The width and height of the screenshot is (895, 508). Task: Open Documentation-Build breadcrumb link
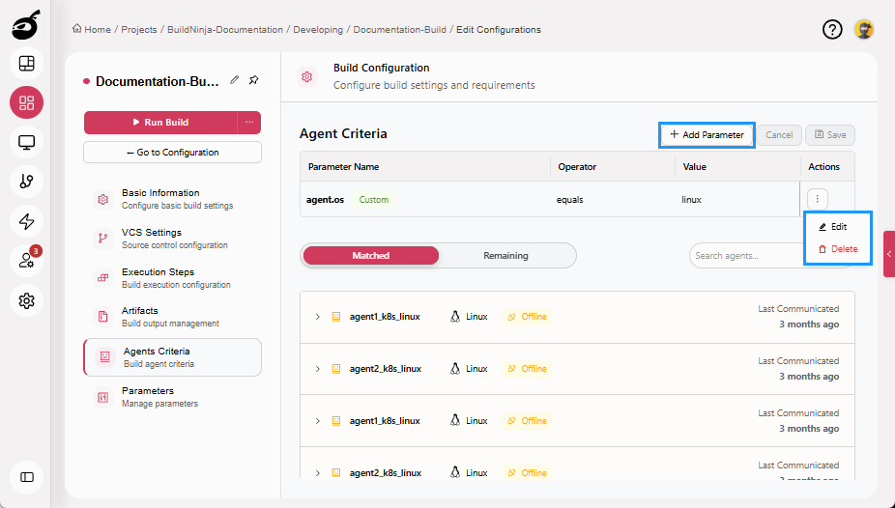tap(399, 29)
